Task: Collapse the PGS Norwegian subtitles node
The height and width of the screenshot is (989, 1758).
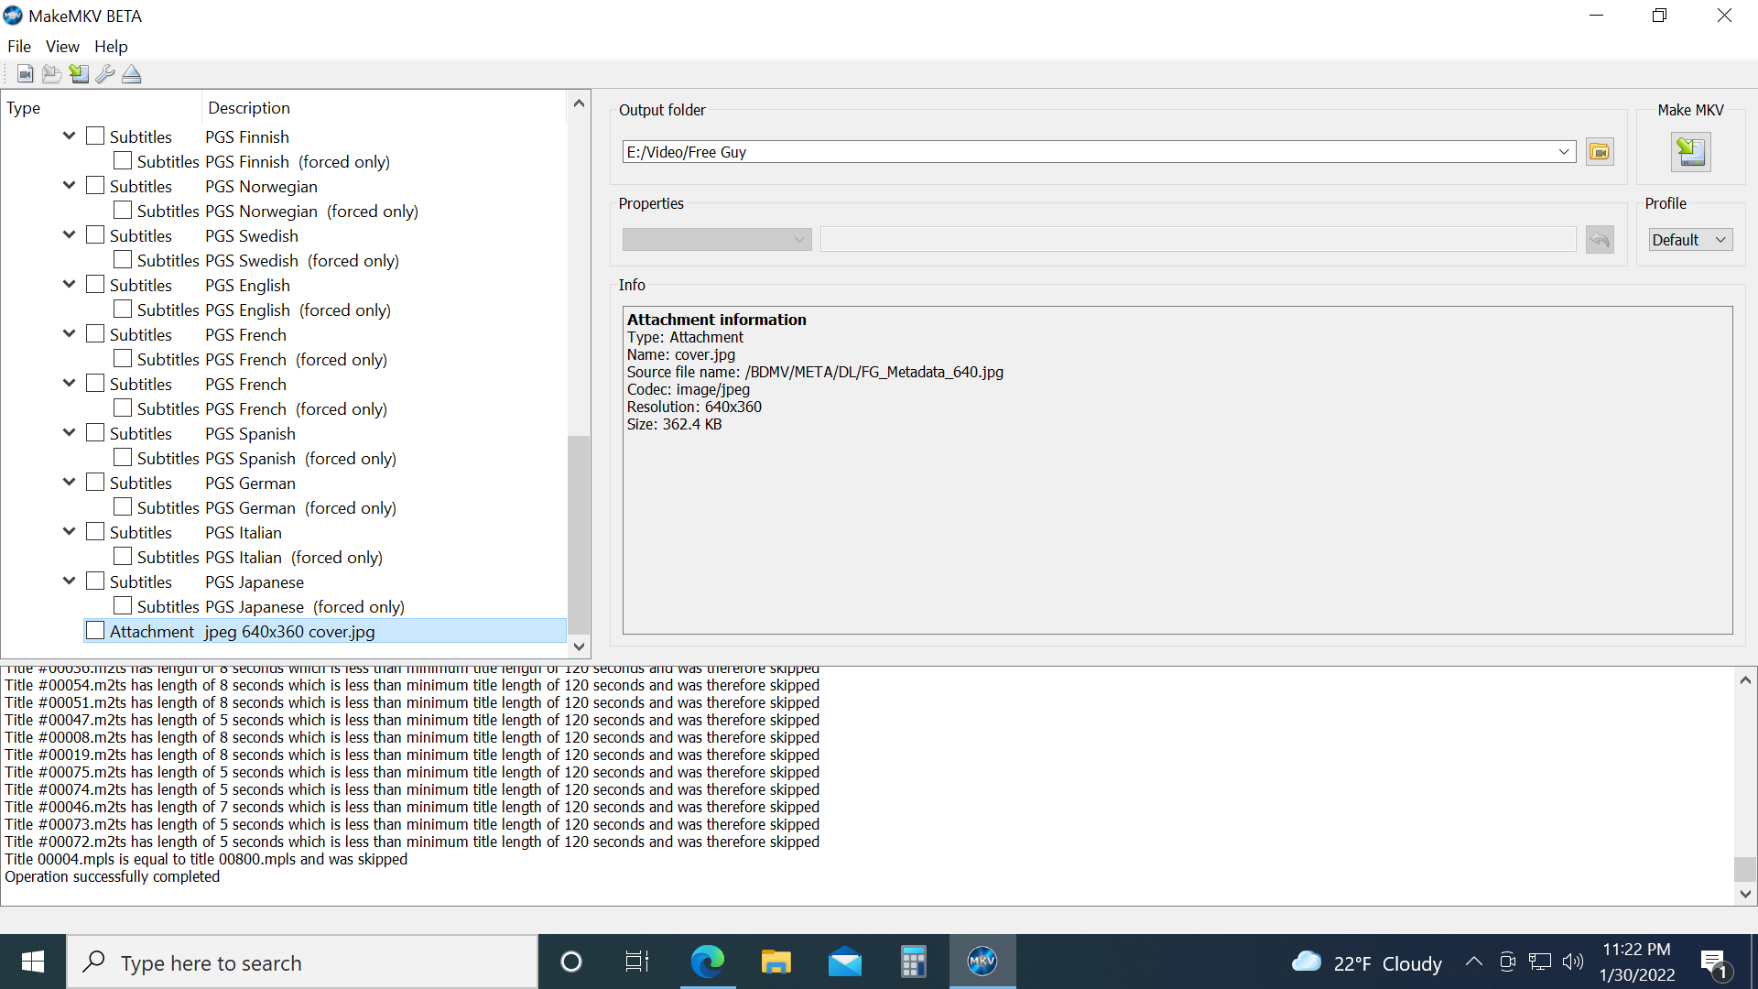Action: tap(69, 185)
